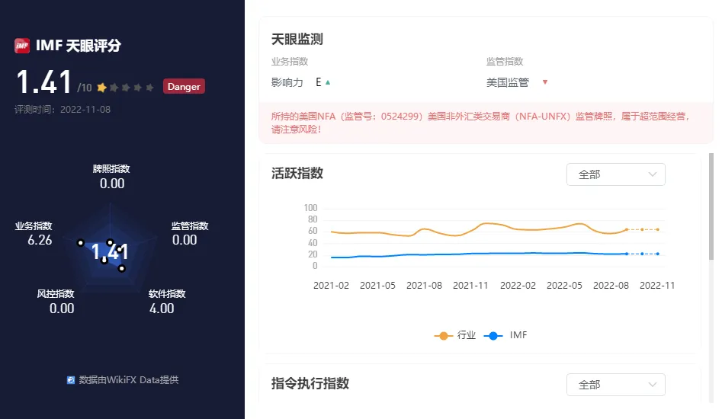722x419 pixels.
Task: Click the 1.41 overall score
Action: pyautogui.click(x=43, y=82)
